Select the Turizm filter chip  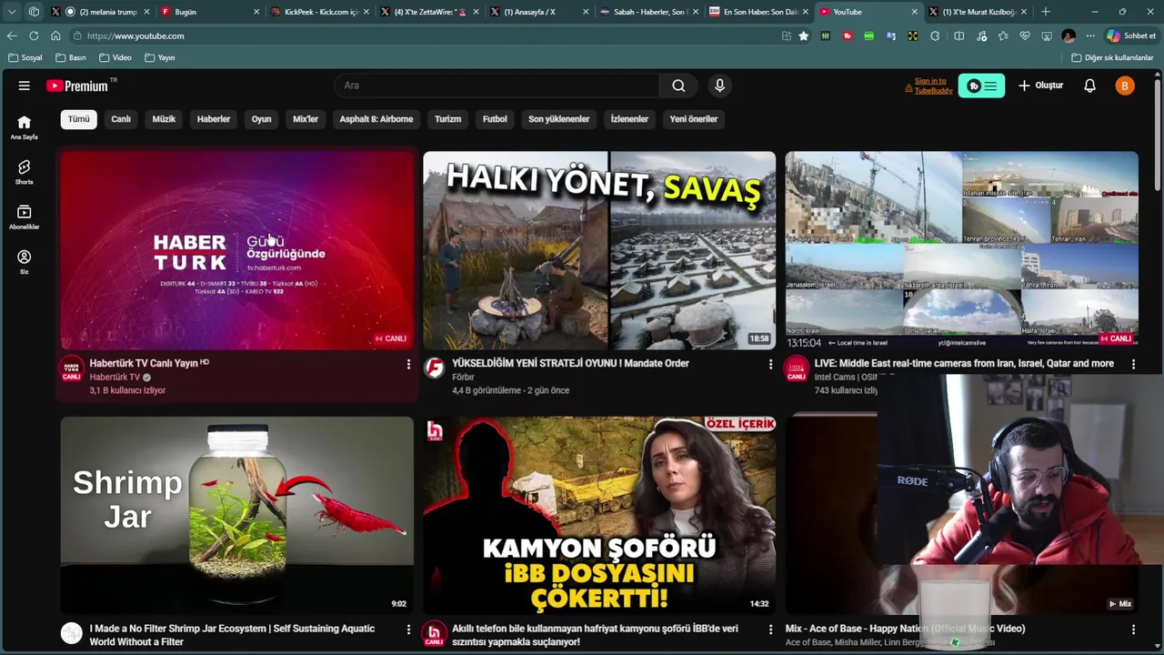pos(447,119)
